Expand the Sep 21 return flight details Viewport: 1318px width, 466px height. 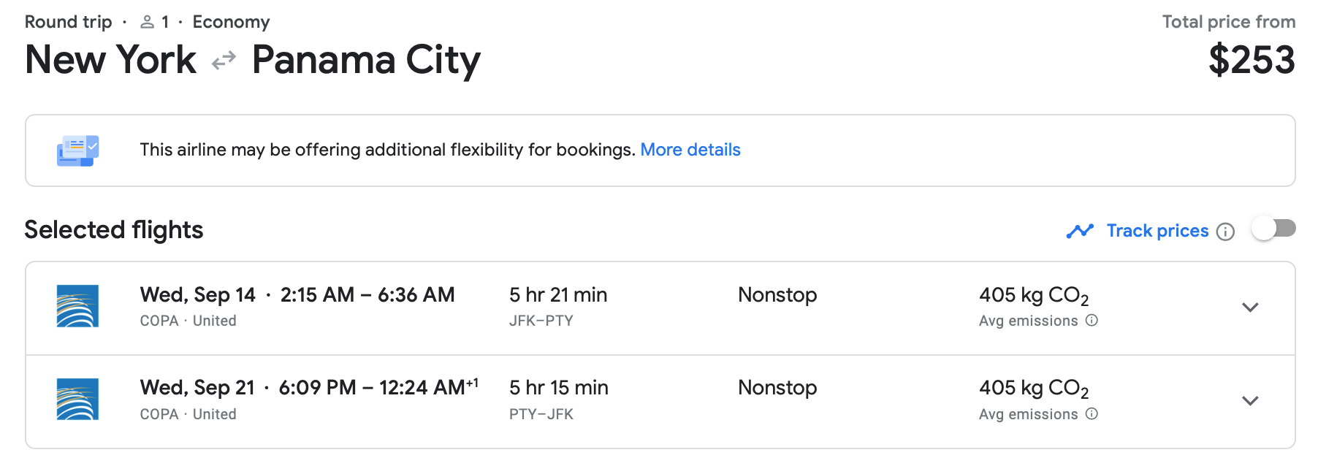(x=1250, y=401)
